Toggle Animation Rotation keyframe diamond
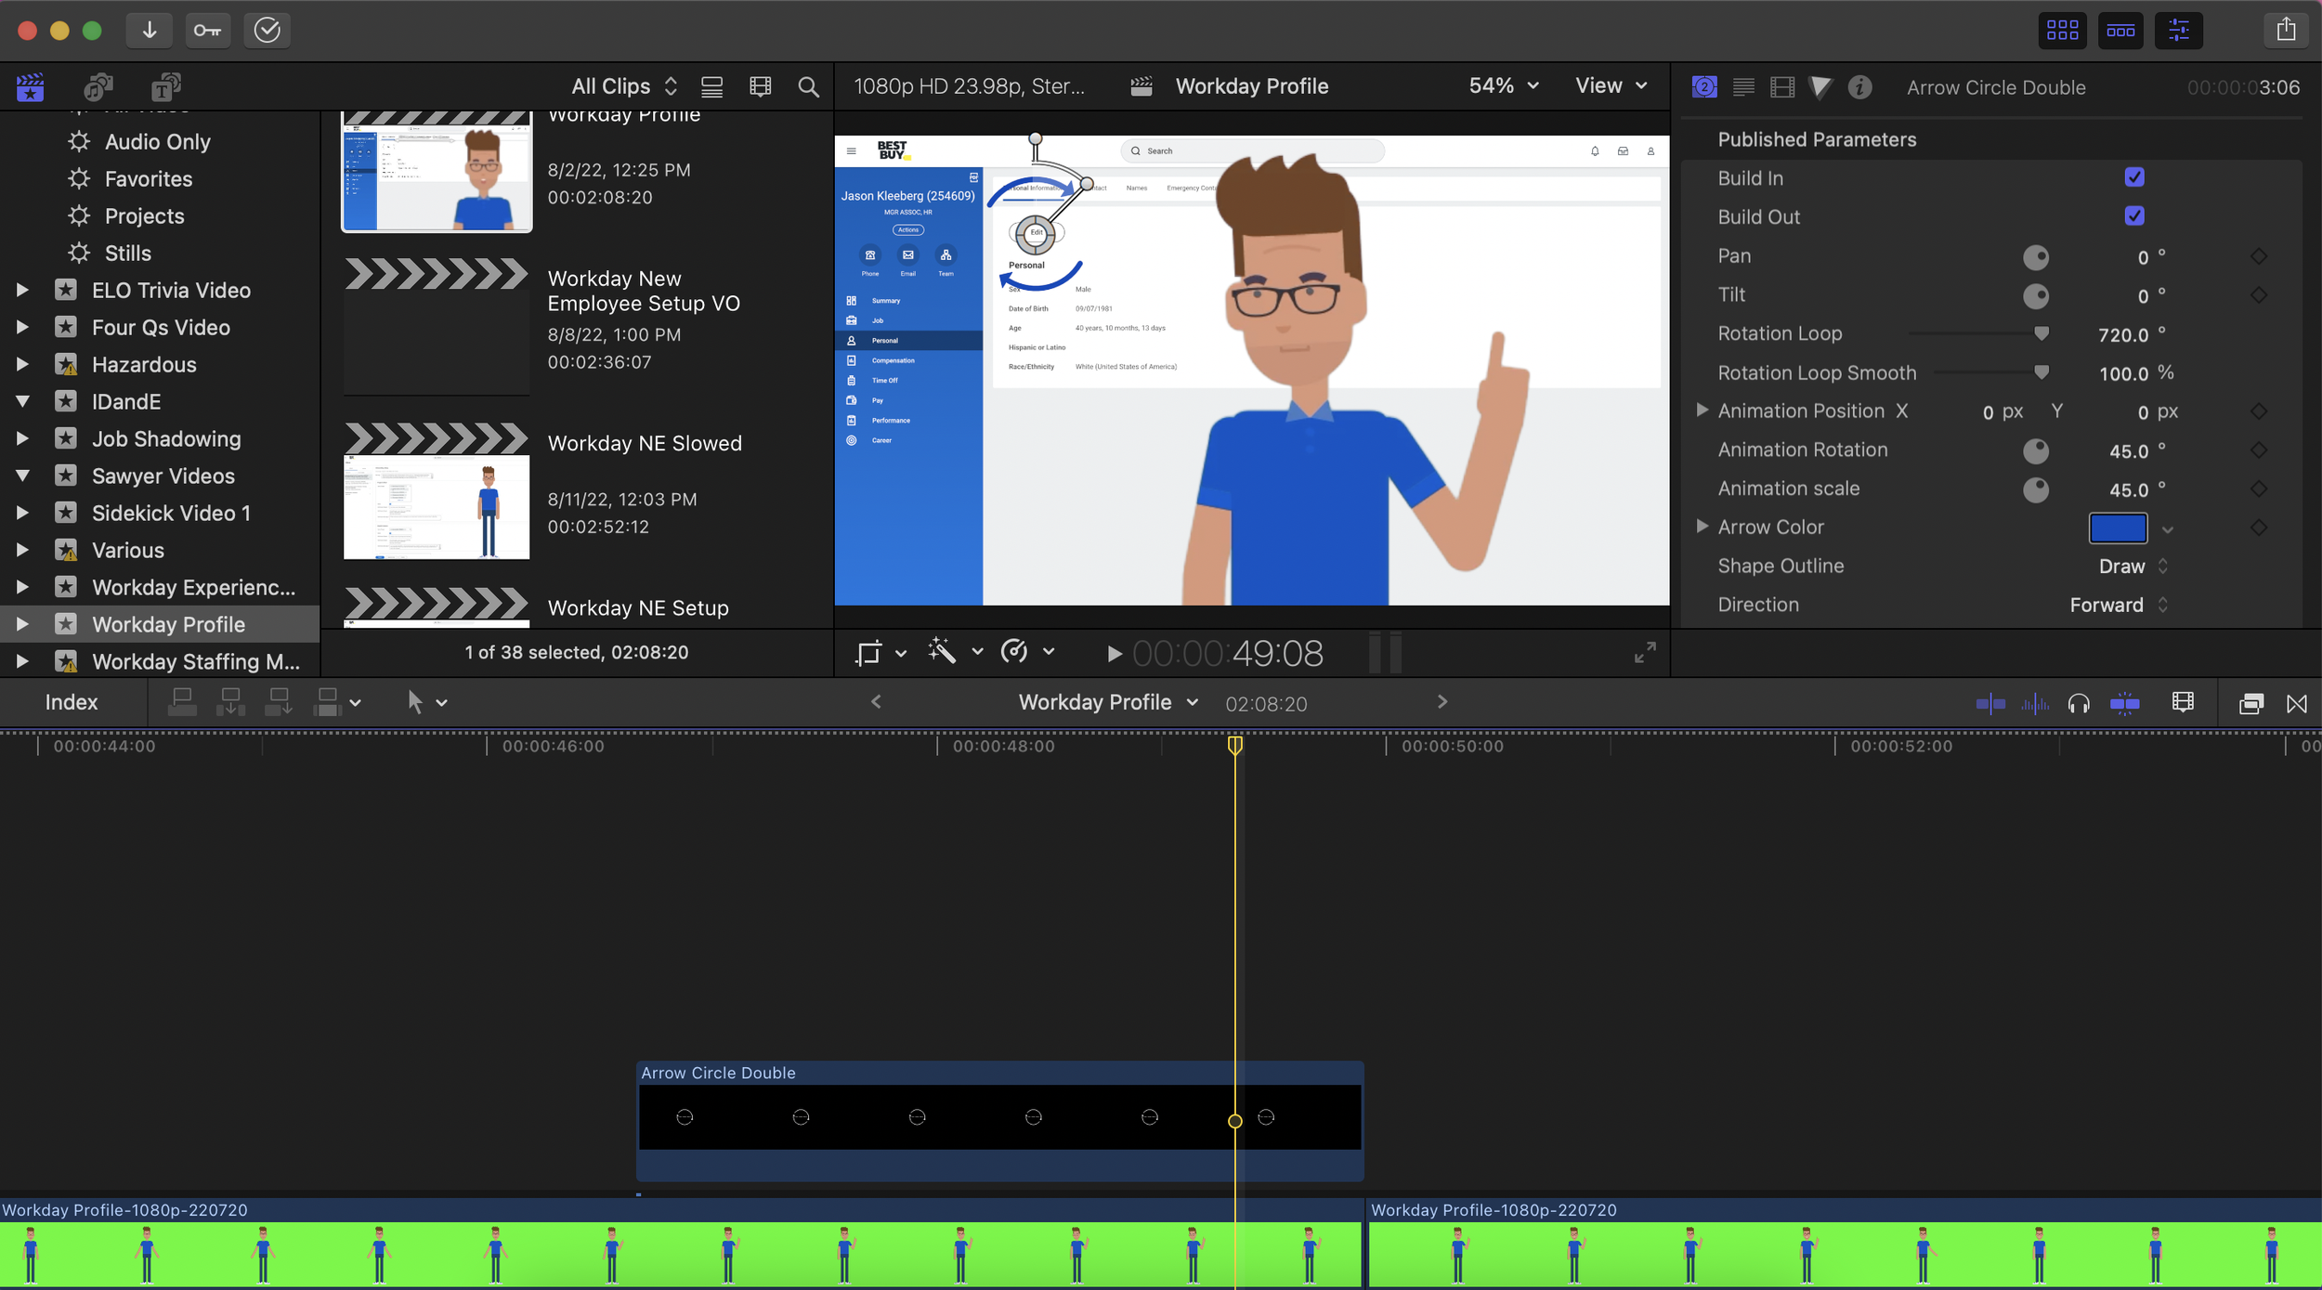 click(2259, 450)
